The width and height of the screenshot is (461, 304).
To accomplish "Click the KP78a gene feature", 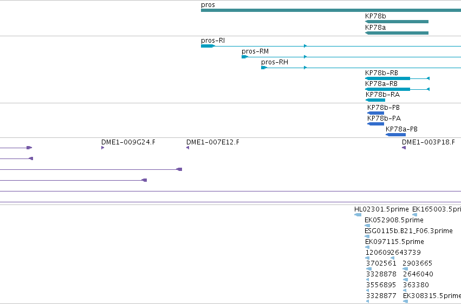I will (x=397, y=33).
